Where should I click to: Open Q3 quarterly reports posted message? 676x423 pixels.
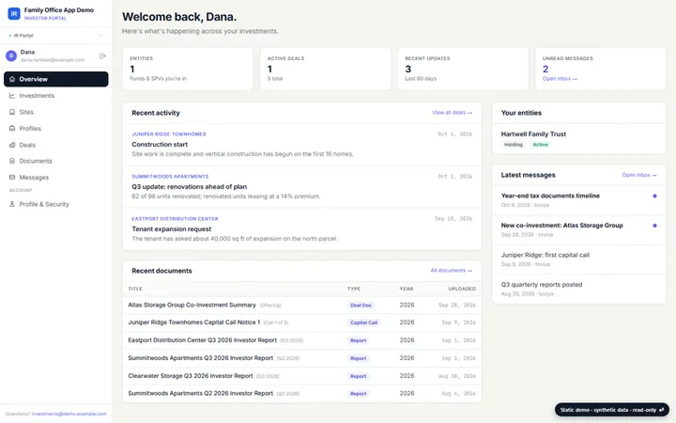click(x=579, y=290)
